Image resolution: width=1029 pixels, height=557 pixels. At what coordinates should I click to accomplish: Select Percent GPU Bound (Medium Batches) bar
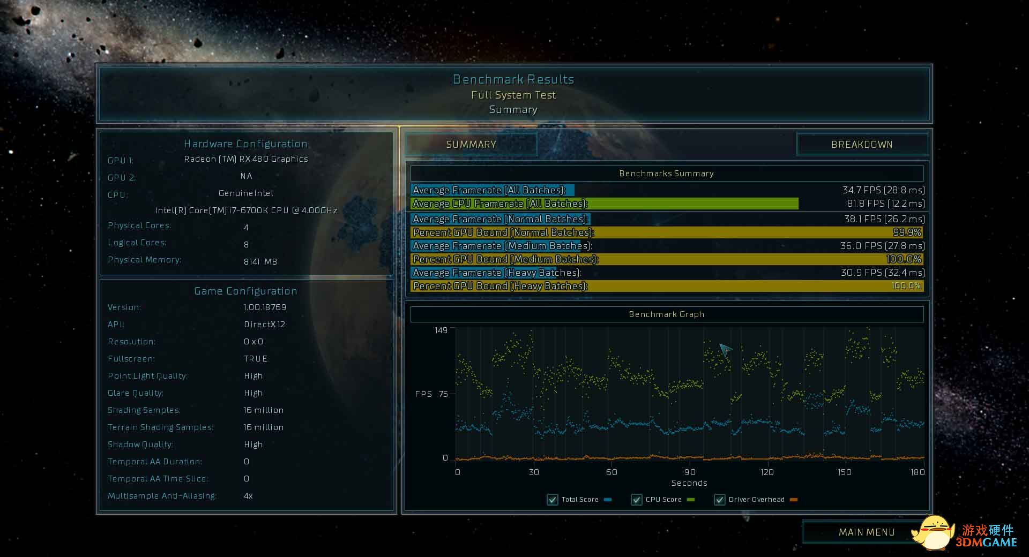click(667, 259)
